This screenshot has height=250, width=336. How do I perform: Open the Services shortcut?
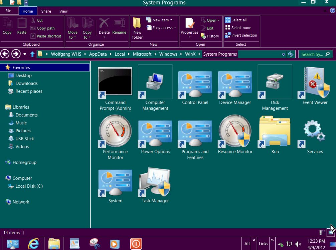[314, 131]
